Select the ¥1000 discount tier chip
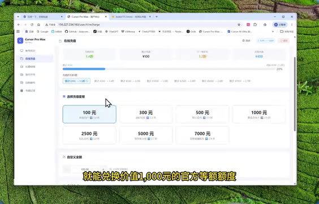This screenshot has width=319, height=204. 157,81
